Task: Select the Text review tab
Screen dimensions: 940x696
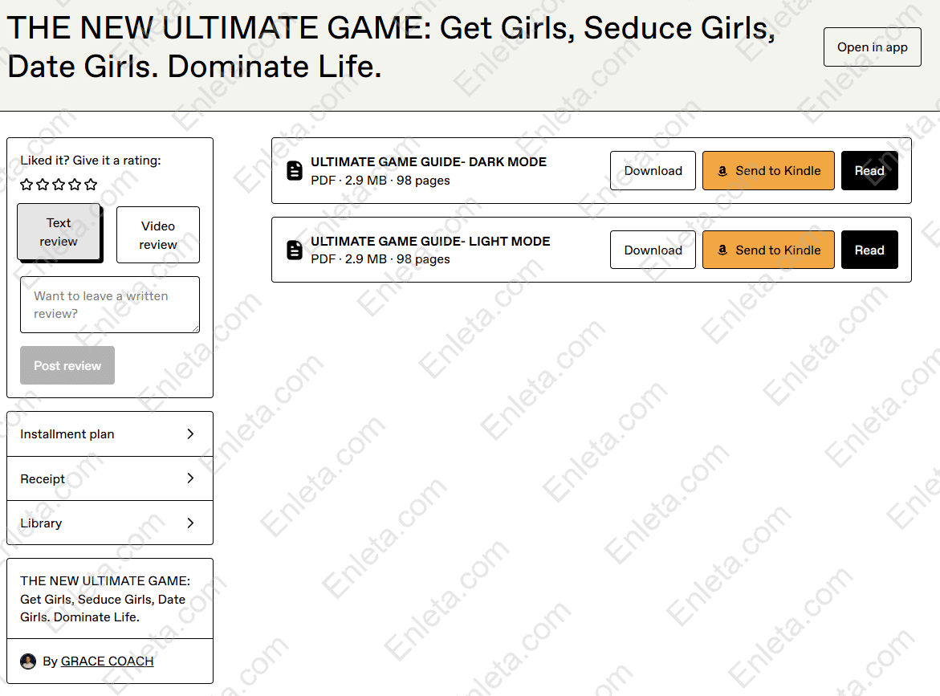Action: tap(59, 232)
